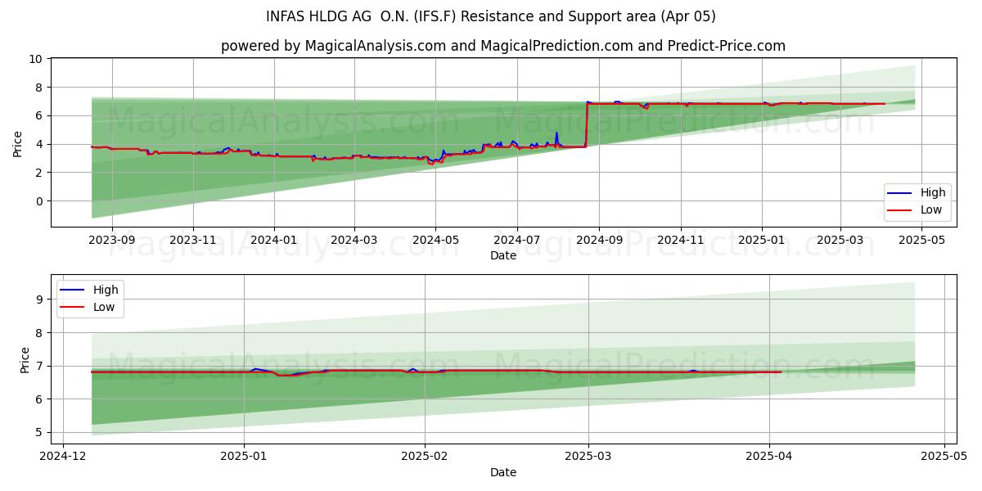Click the y-axis value 10 on top chart
The width and height of the screenshot is (982, 491).
pos(36,59)
